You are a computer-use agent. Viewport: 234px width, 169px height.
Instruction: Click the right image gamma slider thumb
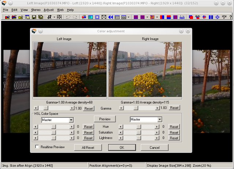[136, 108]
